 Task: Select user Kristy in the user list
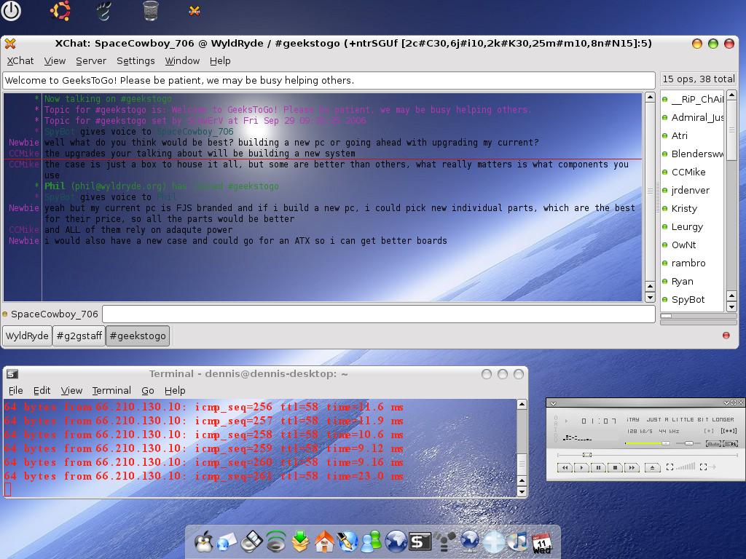click(x=684, y=209)
